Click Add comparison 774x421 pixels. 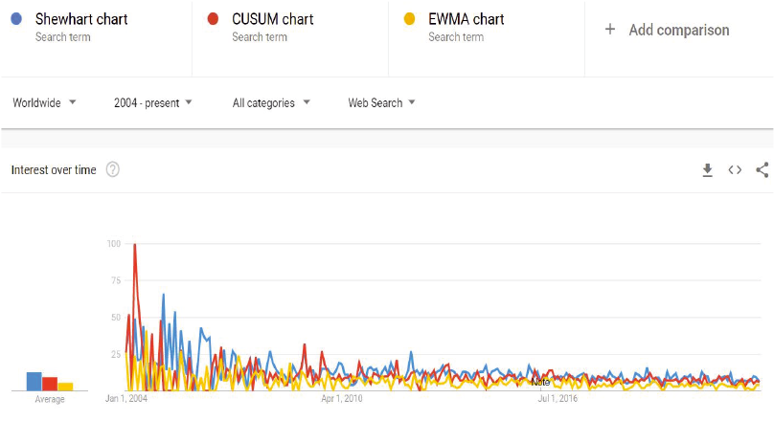click(679, 30)
